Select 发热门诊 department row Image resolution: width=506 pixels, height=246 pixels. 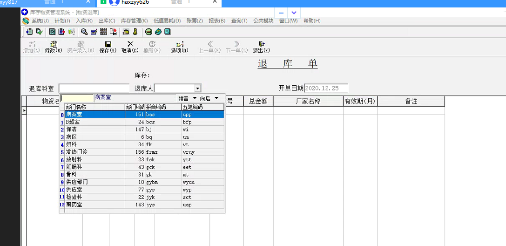point(77,152)
